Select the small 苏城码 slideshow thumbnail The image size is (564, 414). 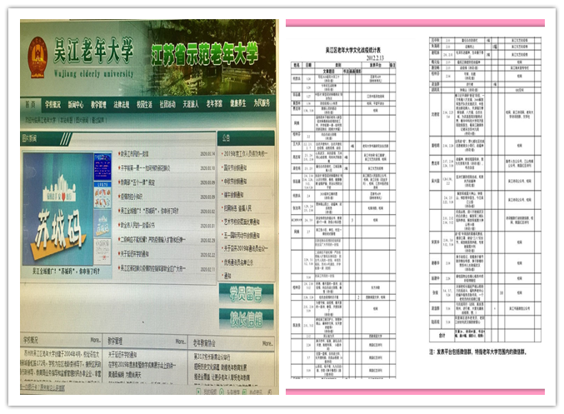pos(102,223)
